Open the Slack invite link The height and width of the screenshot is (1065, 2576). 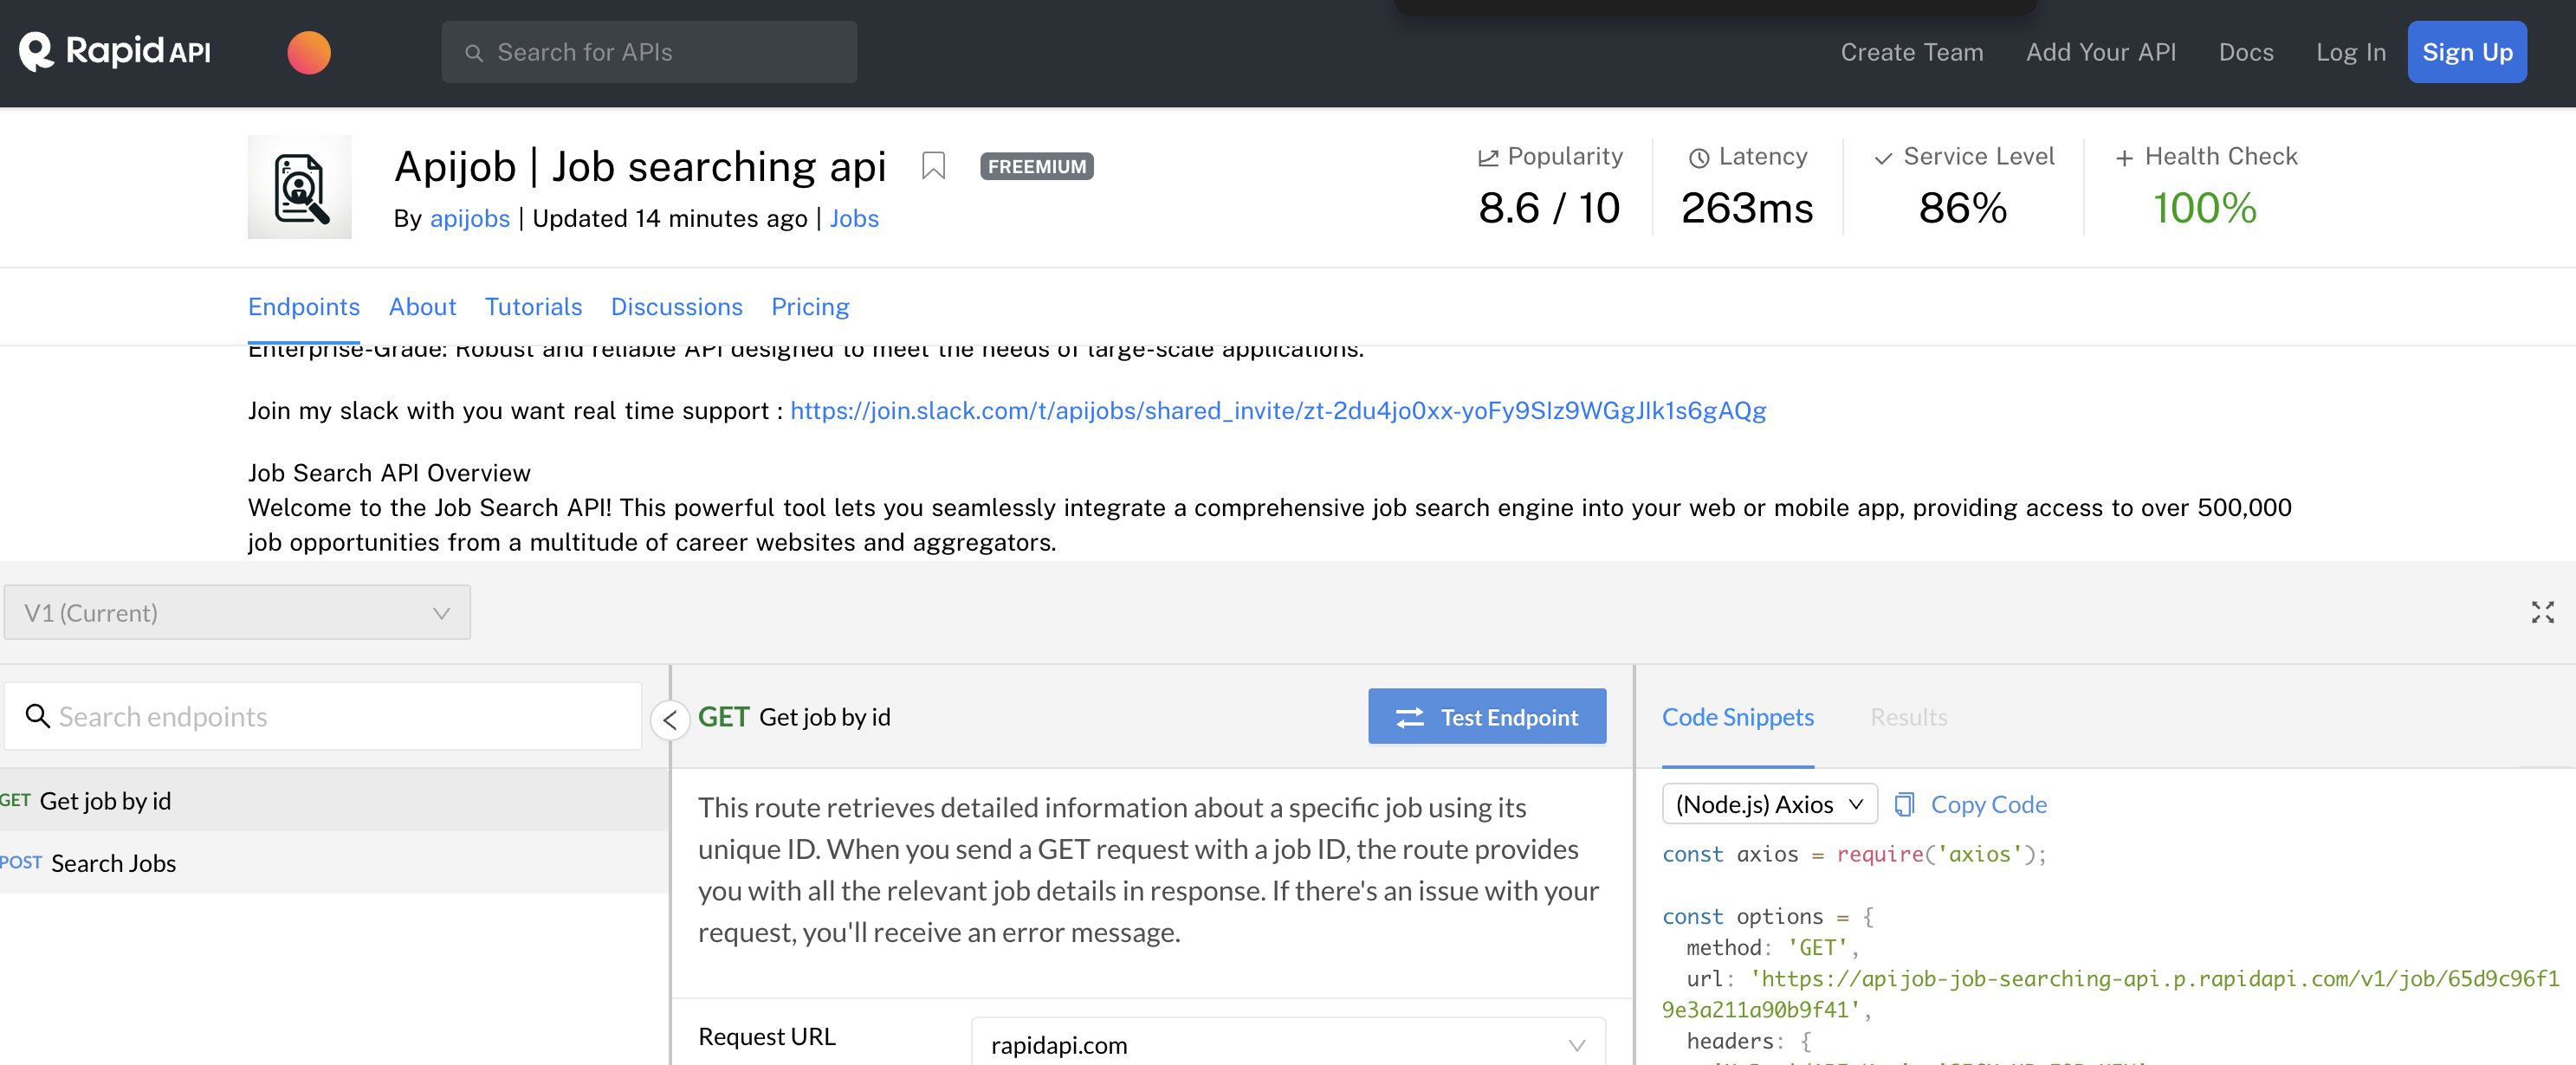pos(1278,411)
